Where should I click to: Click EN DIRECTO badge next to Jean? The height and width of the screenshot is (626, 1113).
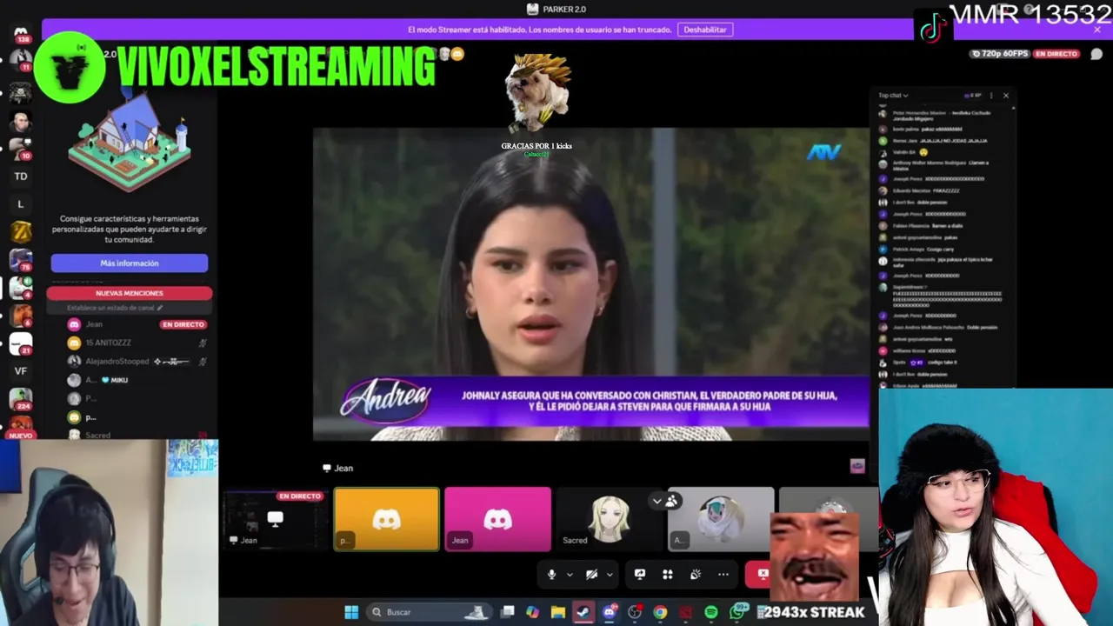point(183,324)
